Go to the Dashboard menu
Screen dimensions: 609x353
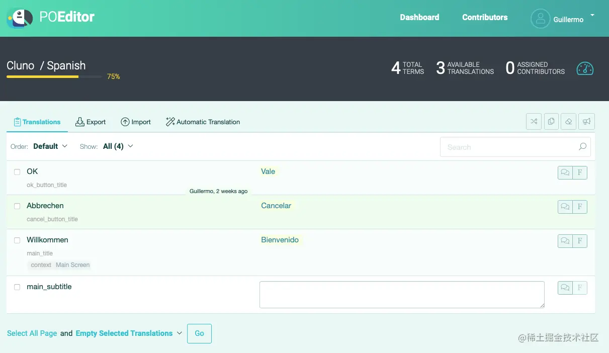(x=419, y=17)
